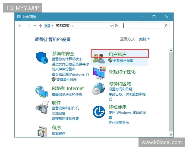Open 系统和安全 shield icon

coord(42,57)
